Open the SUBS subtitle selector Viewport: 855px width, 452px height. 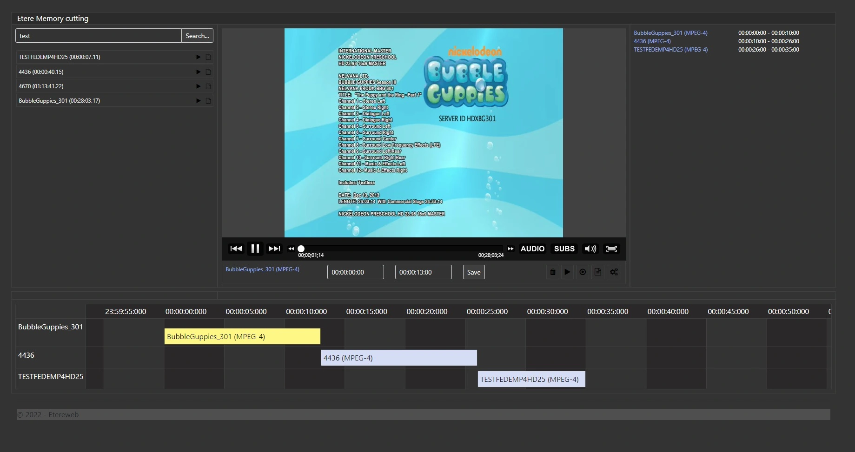564,249
